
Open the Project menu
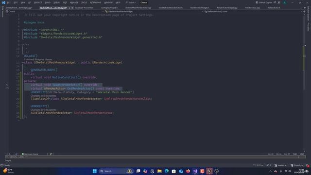[x=38, y=2]
